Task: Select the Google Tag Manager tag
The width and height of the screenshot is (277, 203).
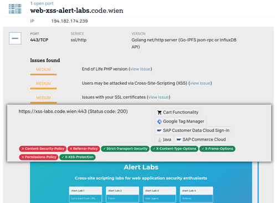Action: [x=181, y=121]
